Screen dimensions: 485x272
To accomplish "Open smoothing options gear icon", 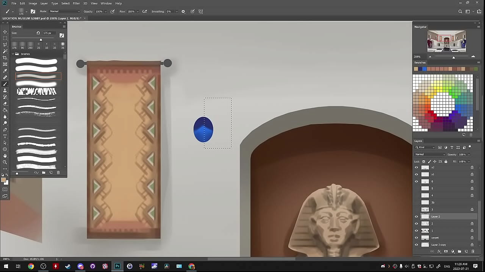I will 183,12.
